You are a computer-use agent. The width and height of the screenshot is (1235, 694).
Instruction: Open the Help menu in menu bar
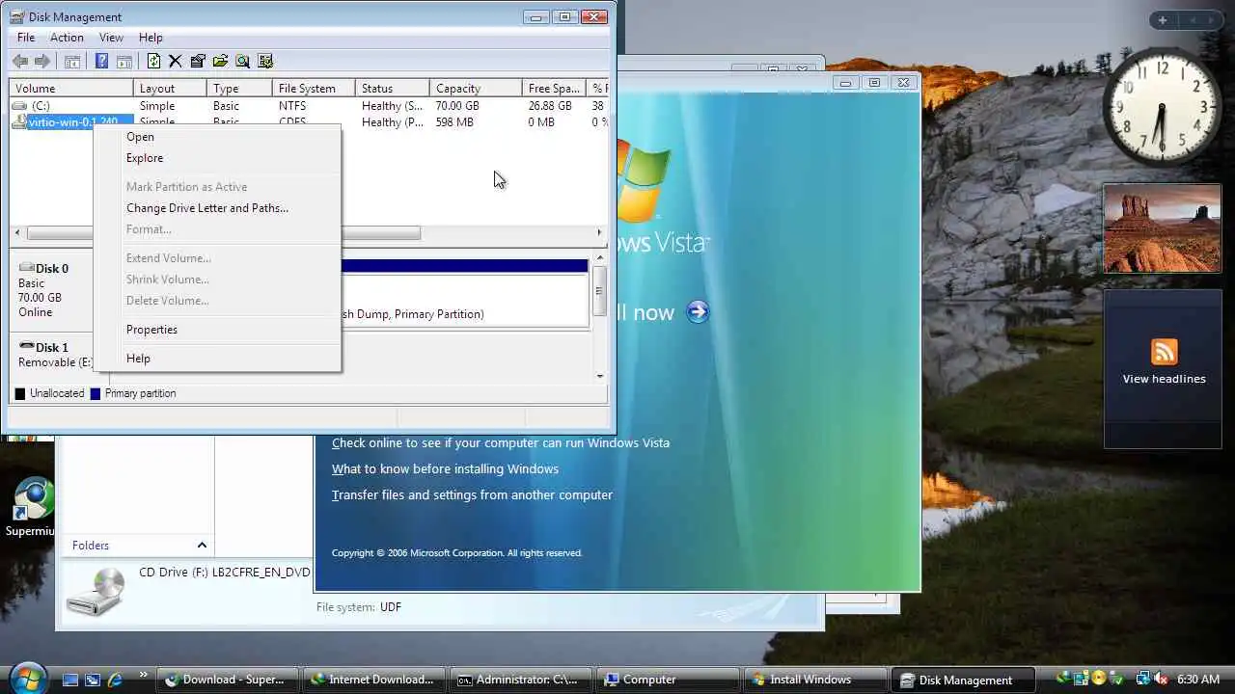click(x=151, y=38)
